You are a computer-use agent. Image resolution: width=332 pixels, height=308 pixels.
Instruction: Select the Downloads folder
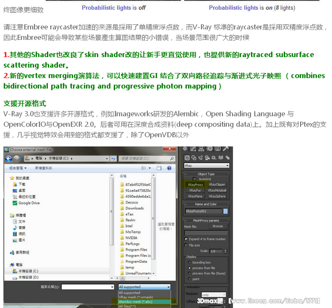coord(132,208)
